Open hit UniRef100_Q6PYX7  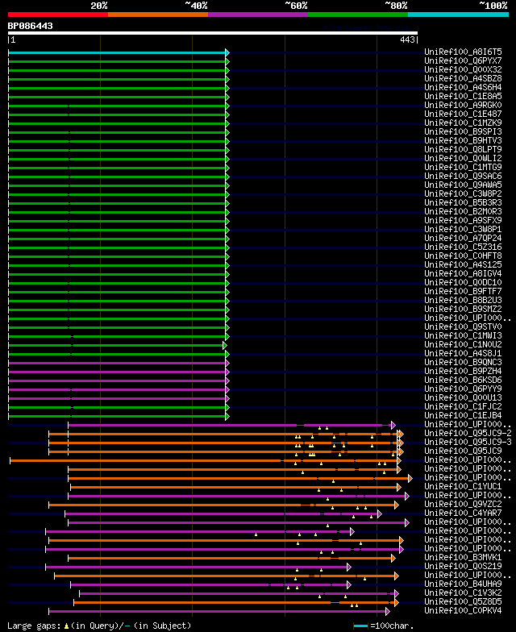click(463, 60)
